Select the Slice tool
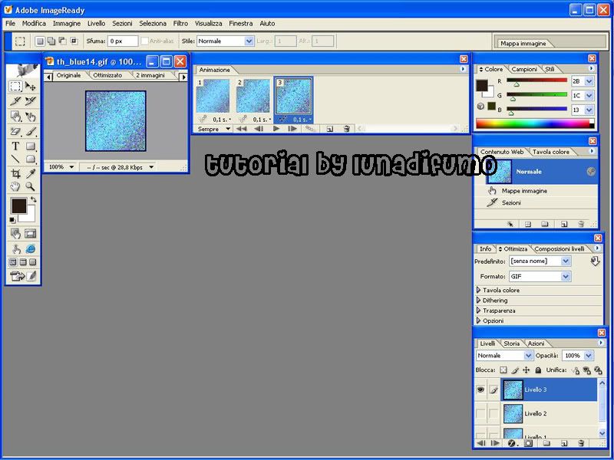Viewport: 614px width, 460px height. [x=15, y=101]
